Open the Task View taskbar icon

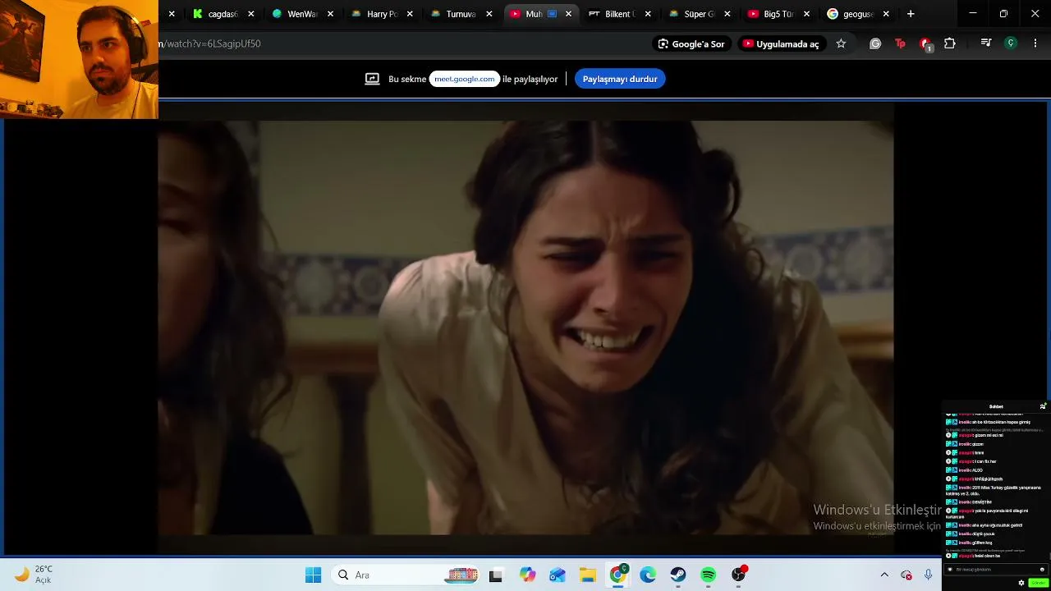[495, 575]
